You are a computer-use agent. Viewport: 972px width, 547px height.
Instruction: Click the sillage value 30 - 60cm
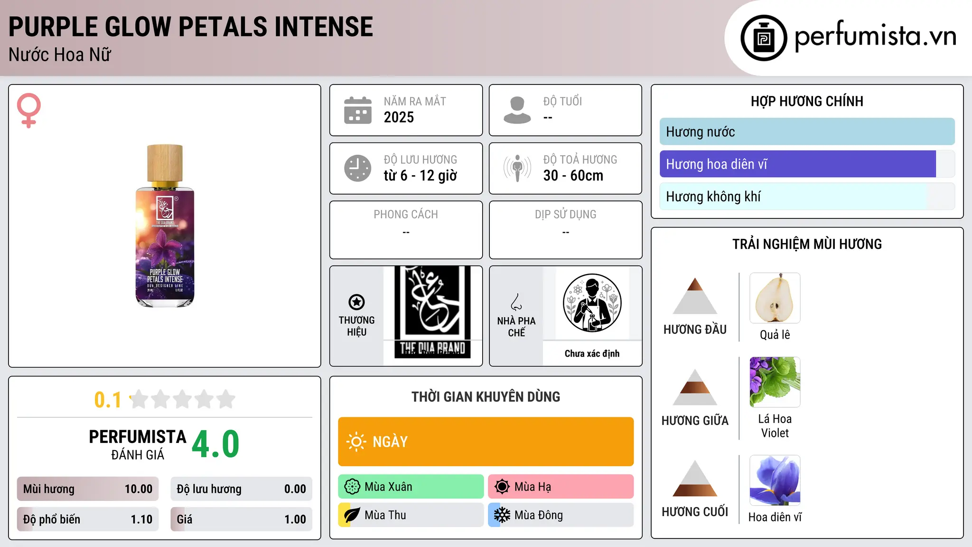(x=573, y=176)
